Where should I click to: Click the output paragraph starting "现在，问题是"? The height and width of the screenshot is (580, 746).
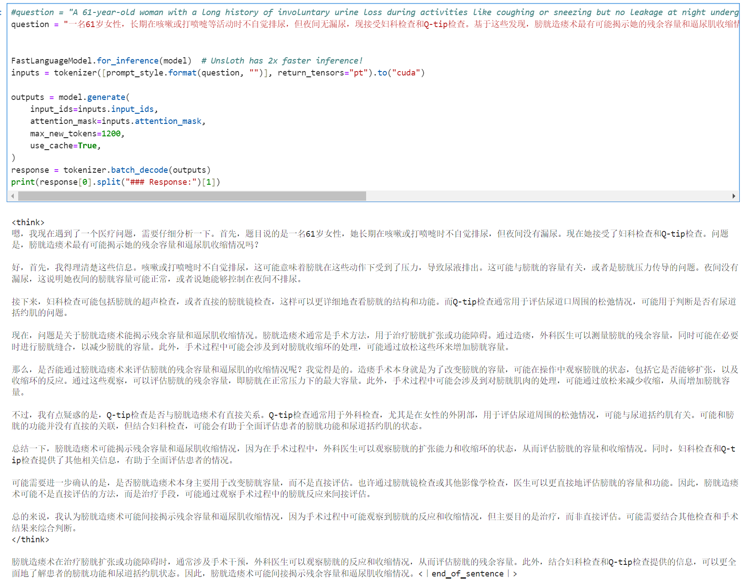click(x=375, y=341)
